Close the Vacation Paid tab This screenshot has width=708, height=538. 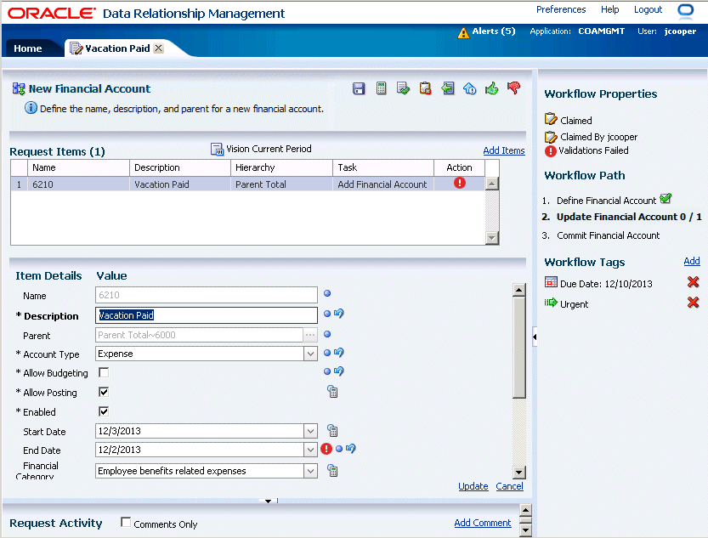pyautogui.click(x=158, y=48)
